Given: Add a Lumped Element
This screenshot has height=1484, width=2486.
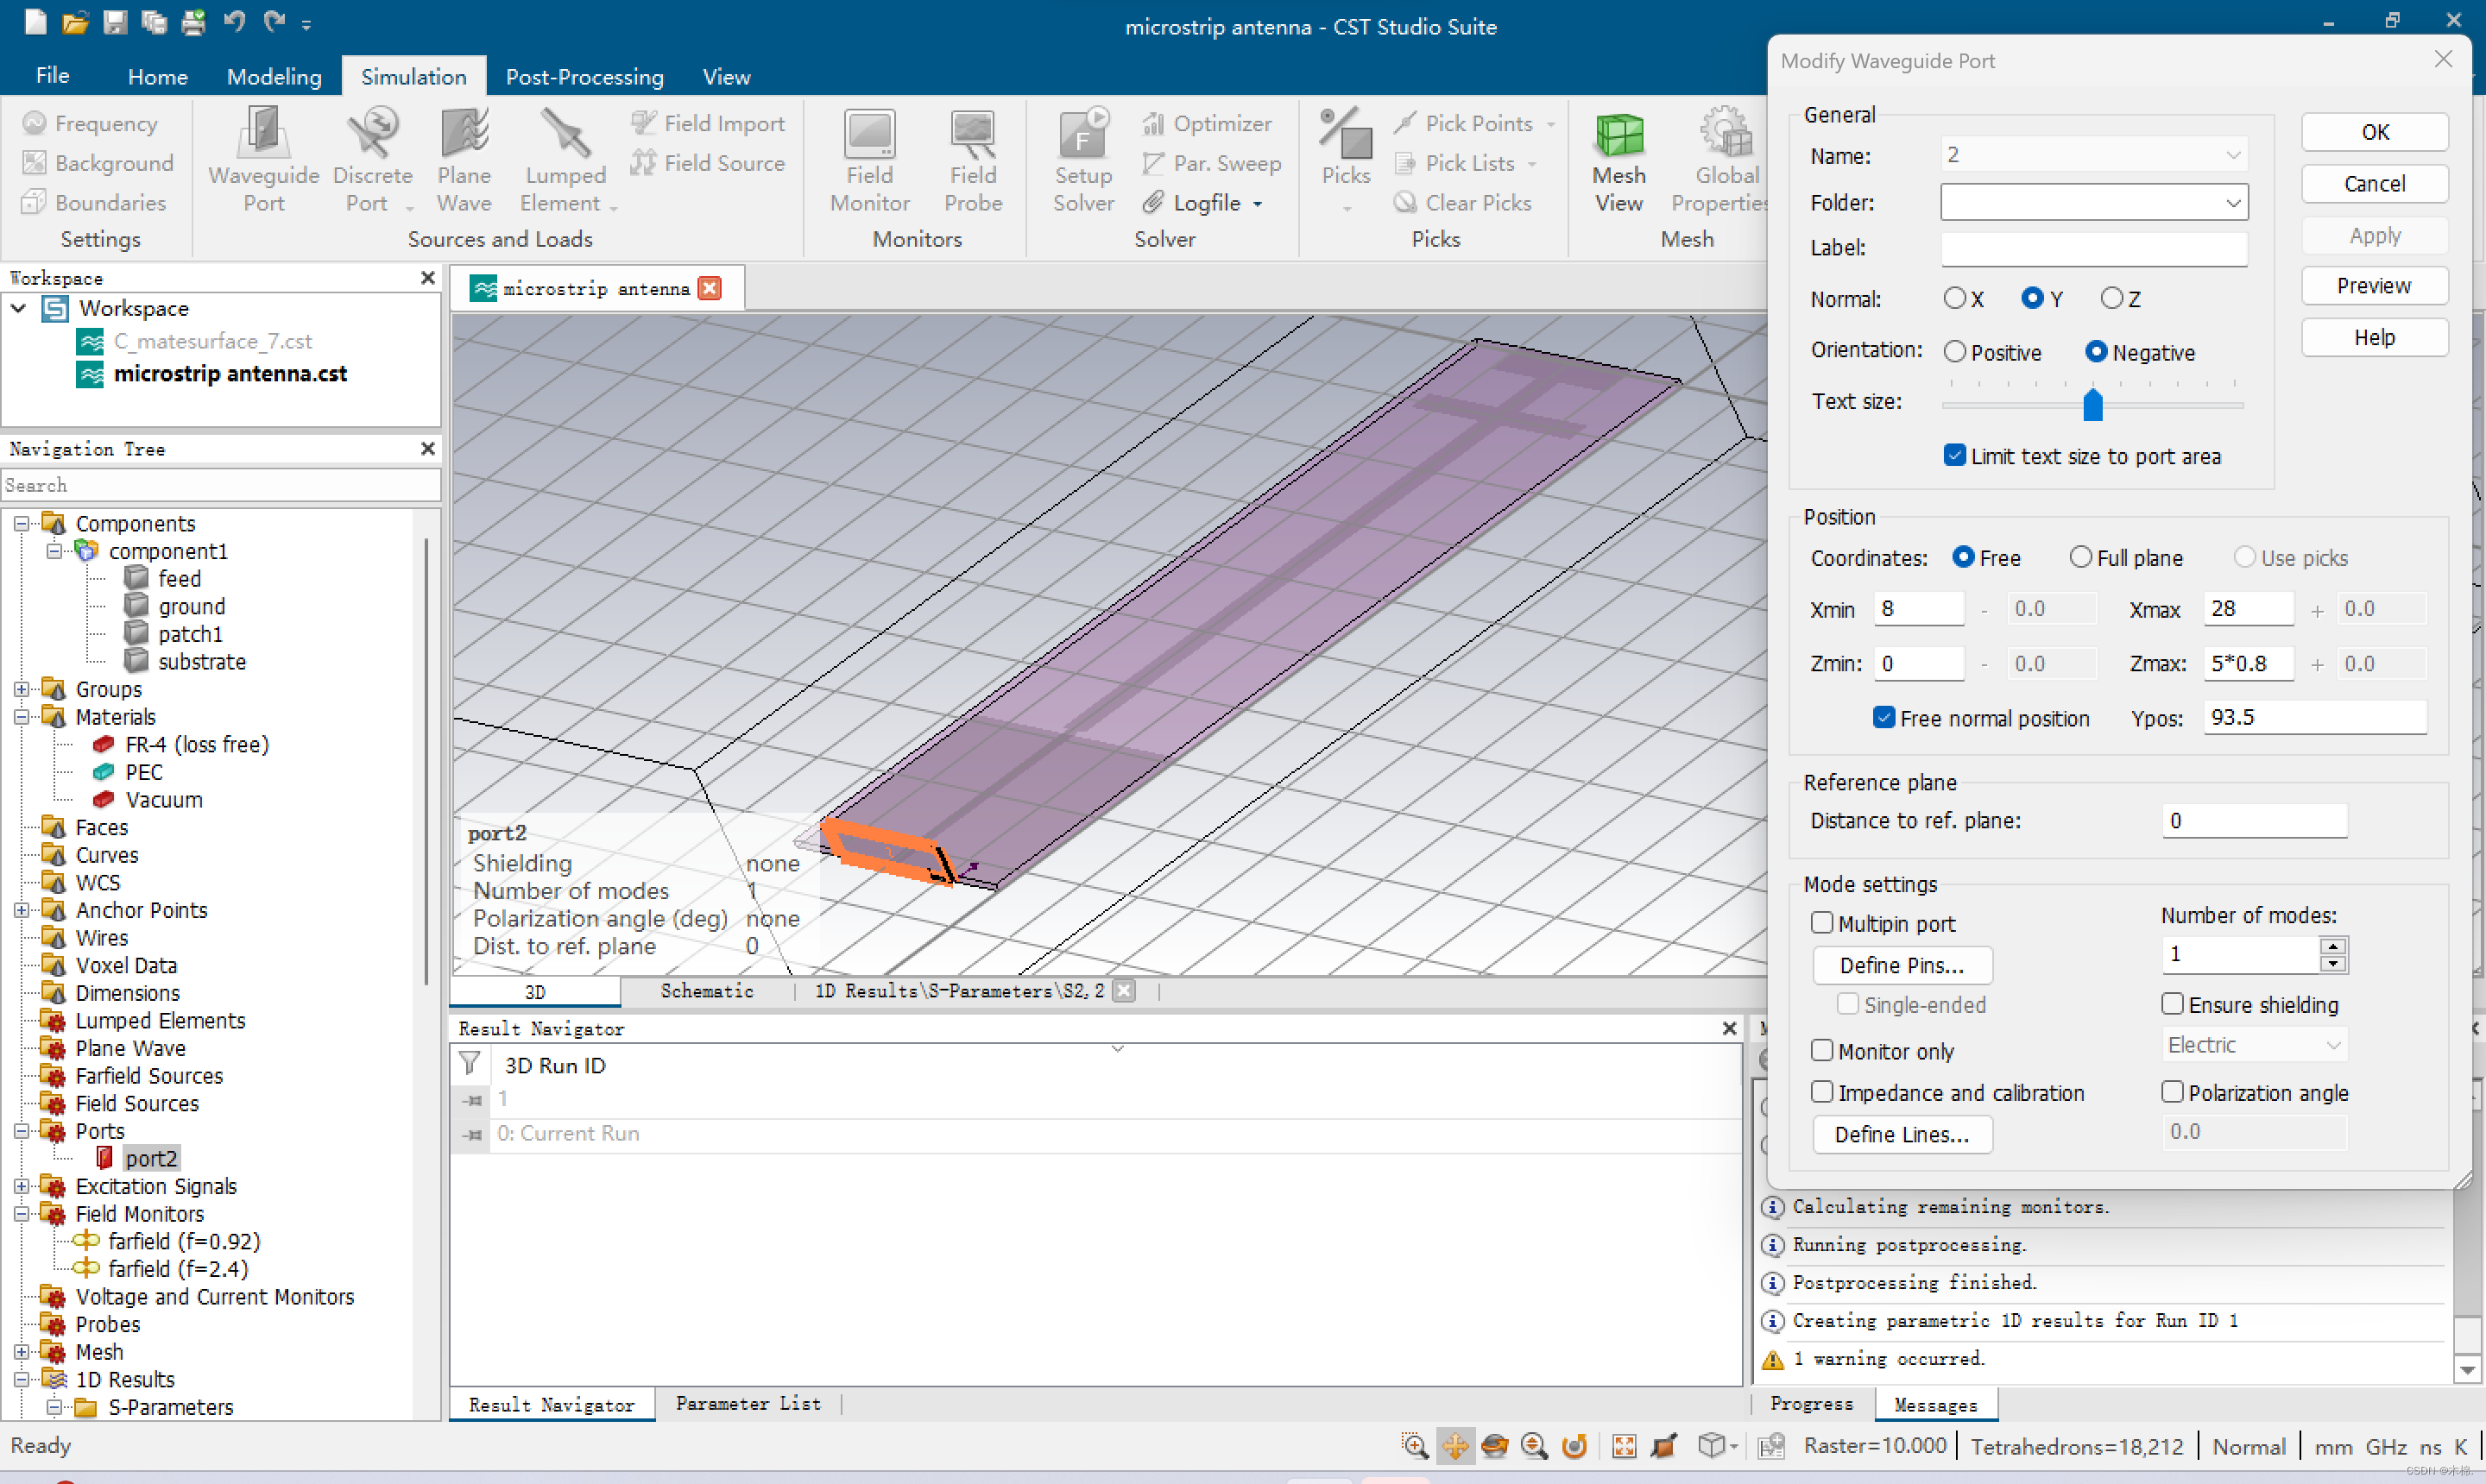Looking at the screenshot, I should (x=565, y=158).
